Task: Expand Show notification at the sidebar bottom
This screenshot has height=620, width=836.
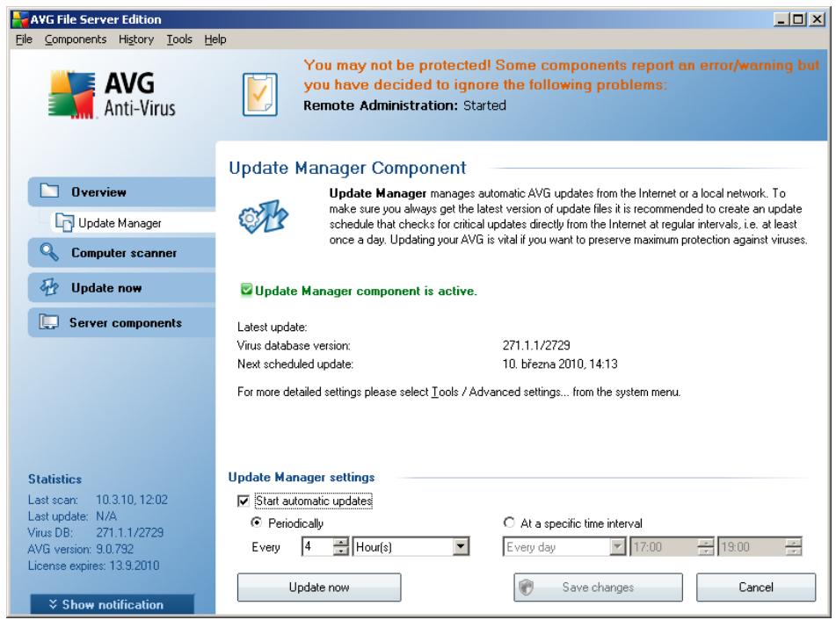Action: click(x=112, y=604)
